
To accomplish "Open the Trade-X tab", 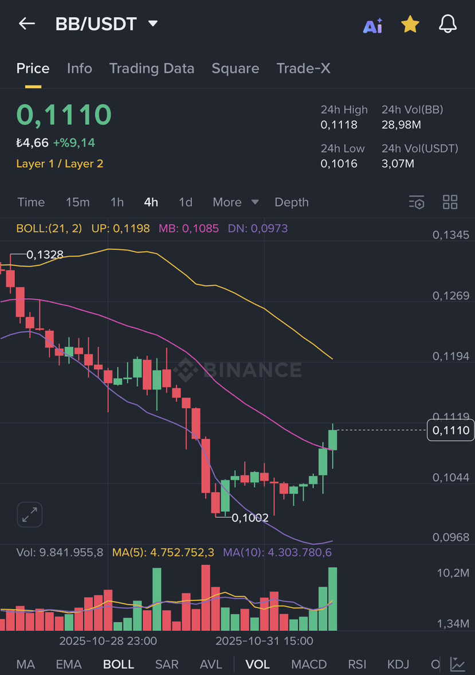I will tap(303, 68).
